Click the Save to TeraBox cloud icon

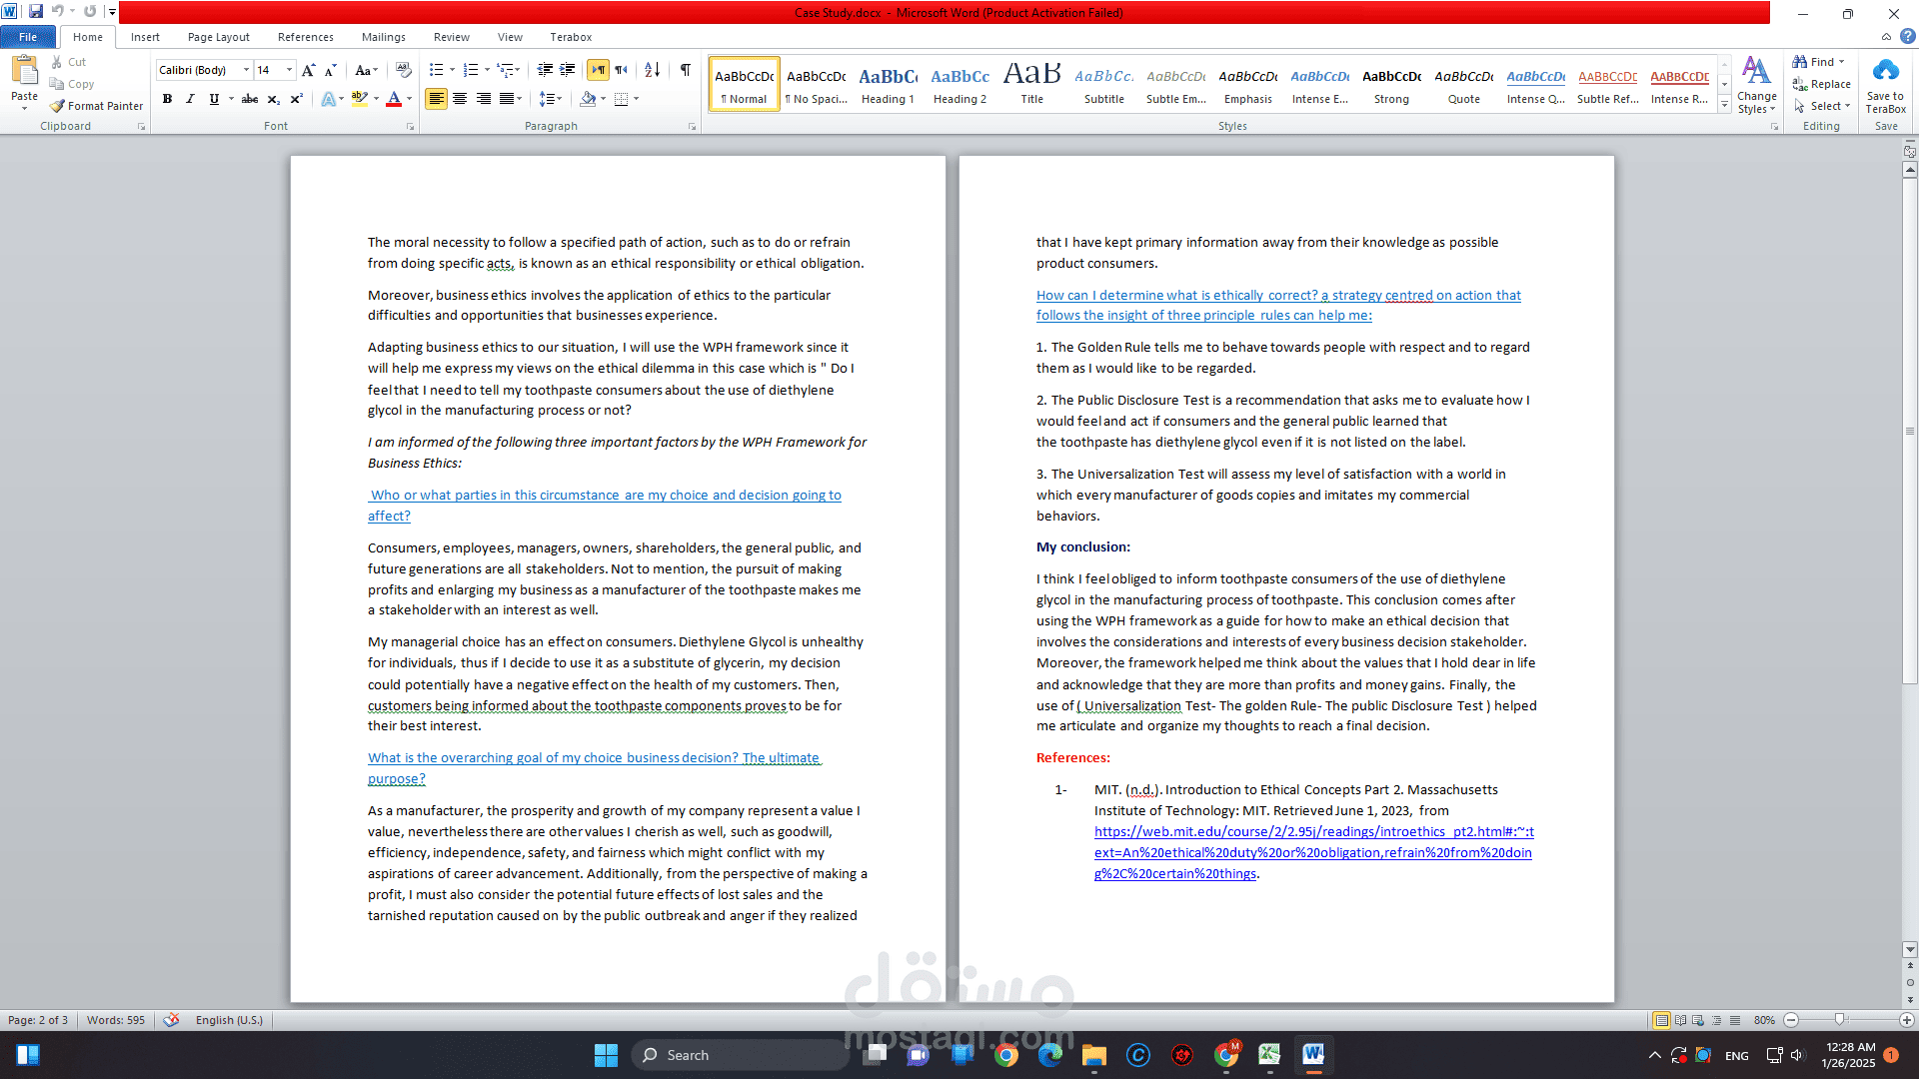1886,71
